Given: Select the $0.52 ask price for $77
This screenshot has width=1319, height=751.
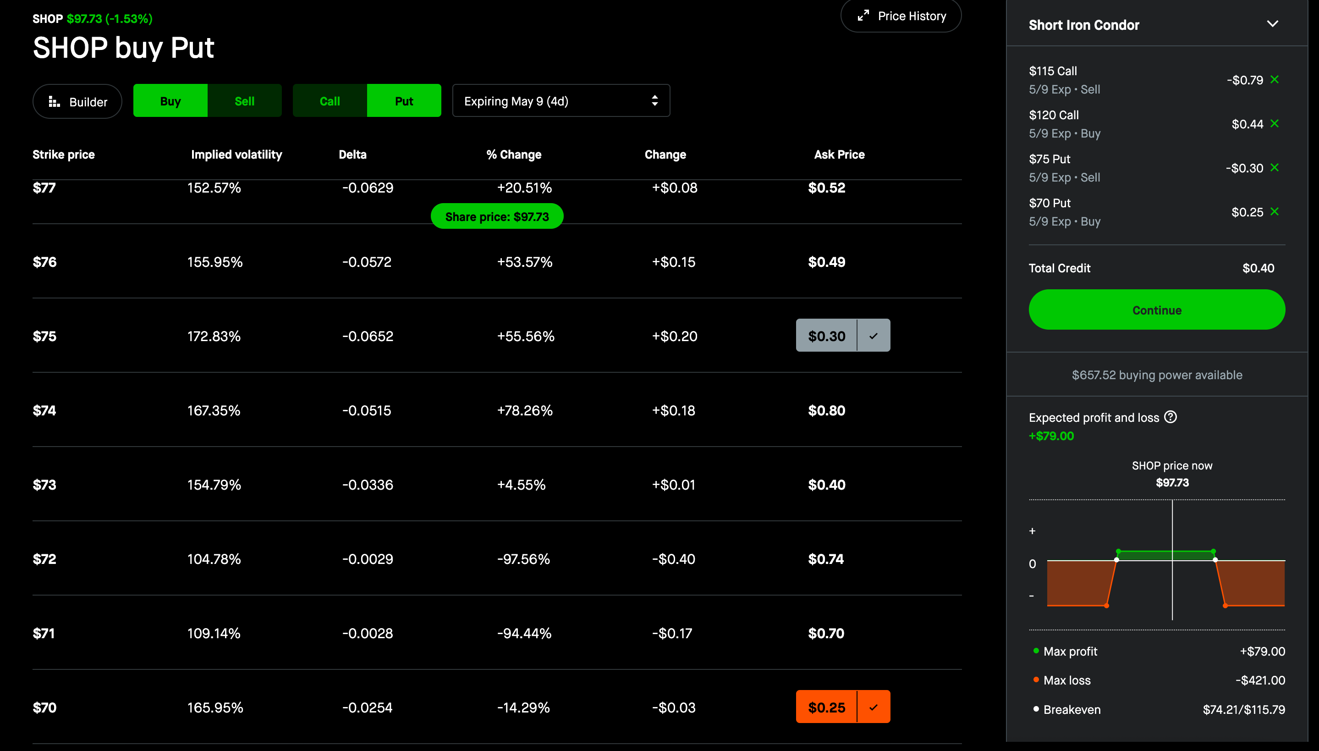Looking at the screenshot, I should [x=827, y=188].
